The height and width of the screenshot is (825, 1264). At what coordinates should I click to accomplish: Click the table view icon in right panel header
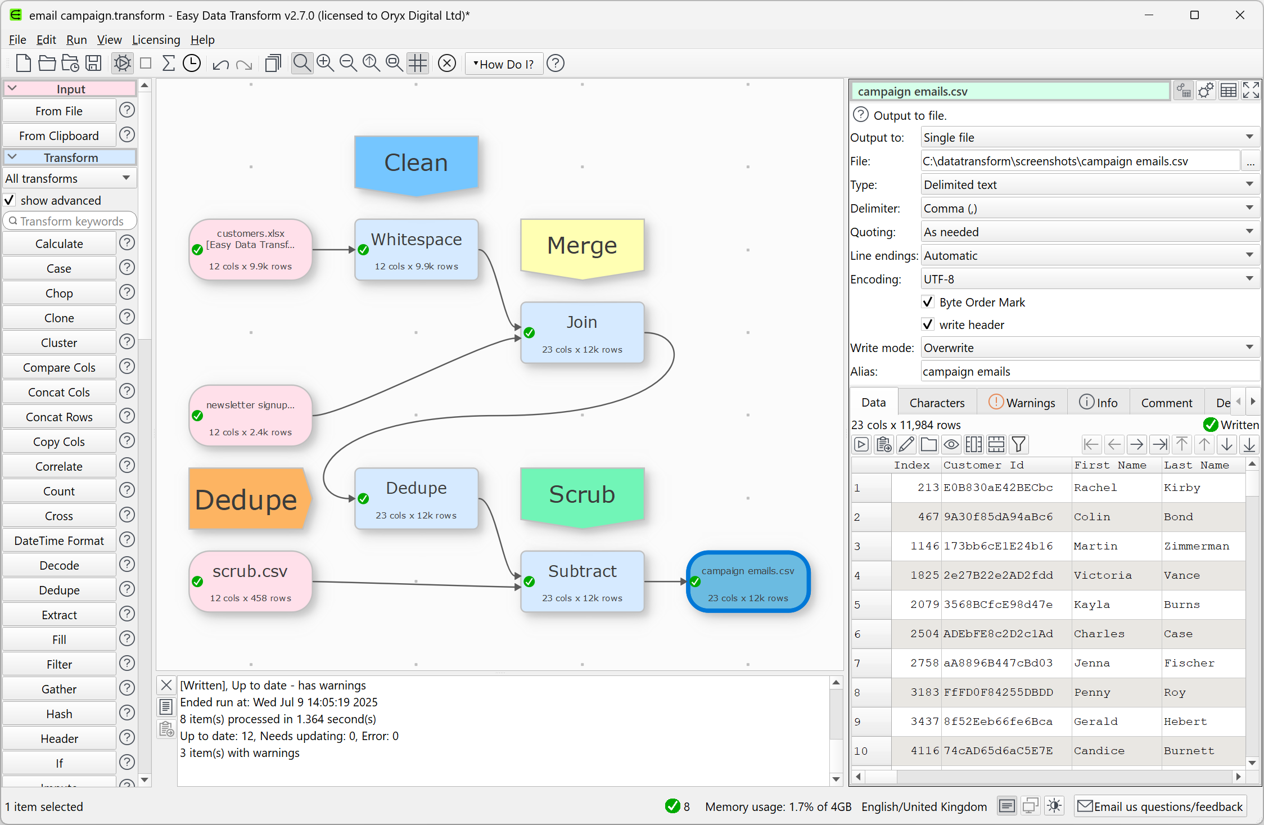(1229, 91)
